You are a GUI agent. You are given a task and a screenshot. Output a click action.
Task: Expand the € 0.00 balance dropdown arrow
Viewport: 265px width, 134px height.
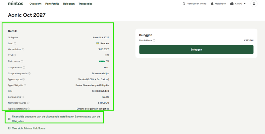tap(244, 4)
